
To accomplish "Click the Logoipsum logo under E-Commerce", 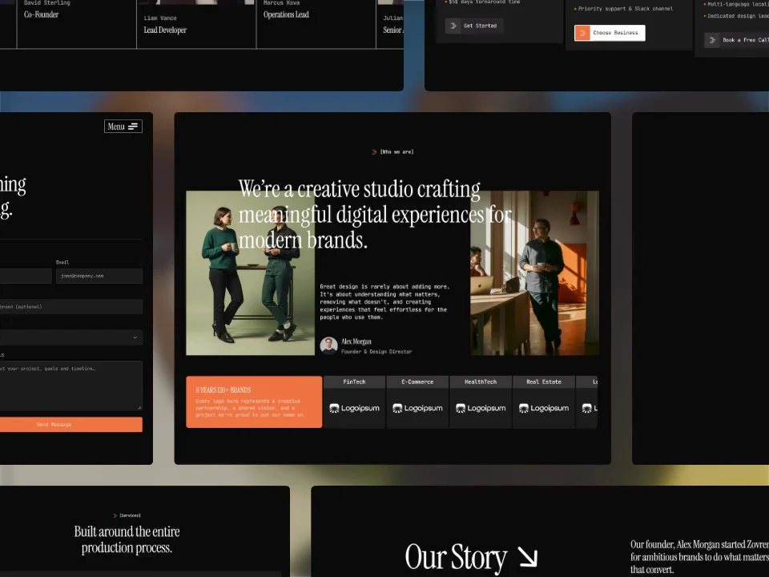I will [x=417, y=408].
